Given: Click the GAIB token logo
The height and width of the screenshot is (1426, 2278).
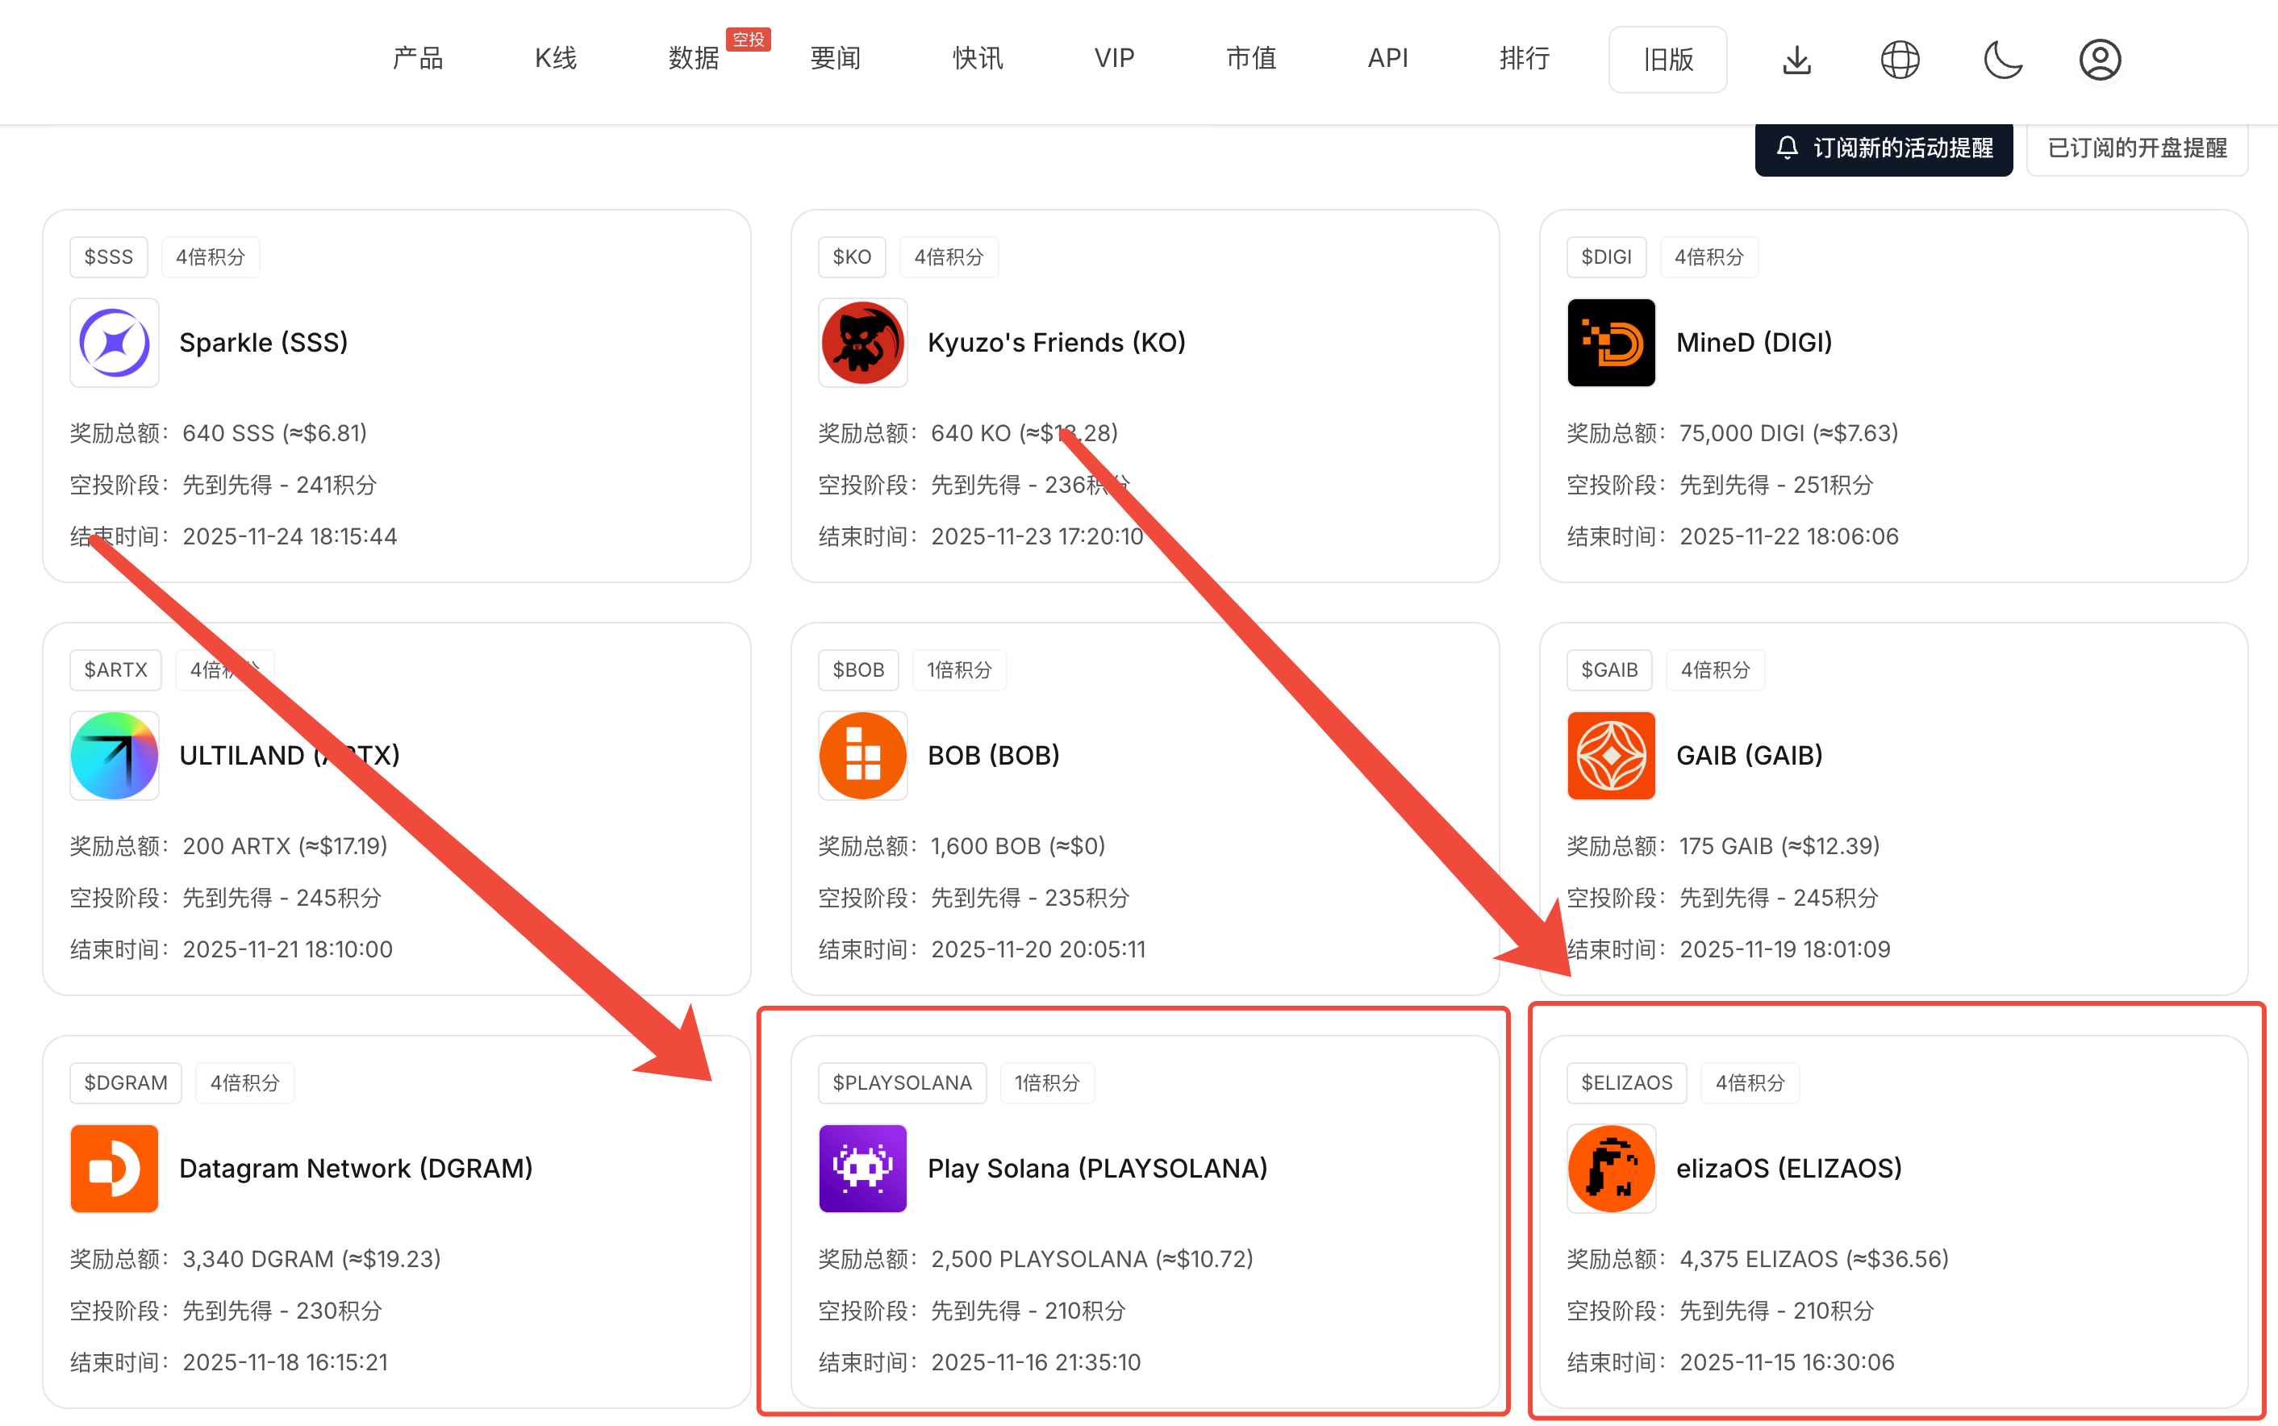Looking at the screenshot, I should tap(1611, 756).
